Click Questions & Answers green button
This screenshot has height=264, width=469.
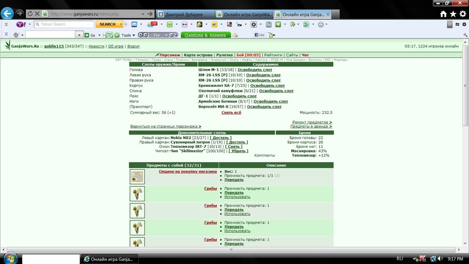coord(205,35)
